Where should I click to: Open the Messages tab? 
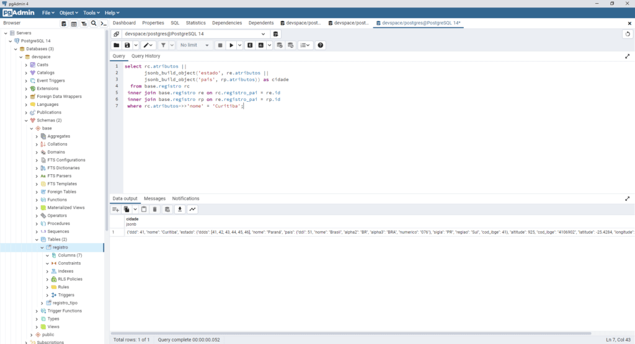pyautogui.click(x=154, y=199)
